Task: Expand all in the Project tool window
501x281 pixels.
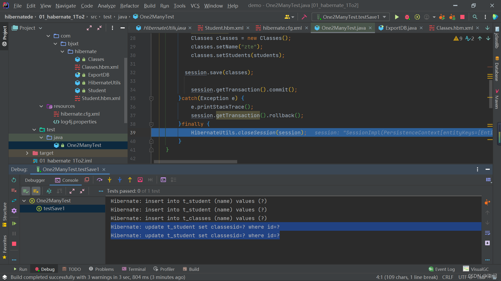Action: [x=89, y=28]
